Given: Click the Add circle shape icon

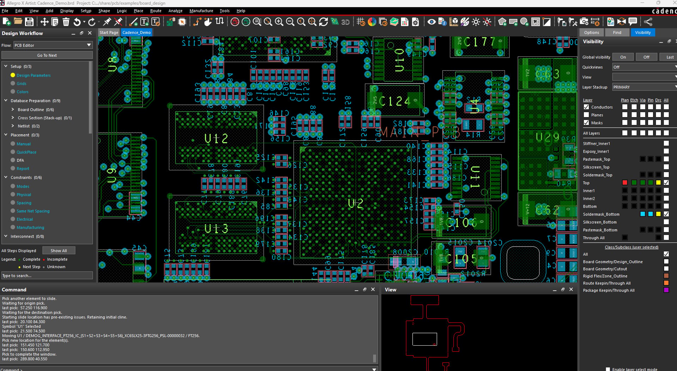Looking at the screenshot, I should click(x=524, y=22).
